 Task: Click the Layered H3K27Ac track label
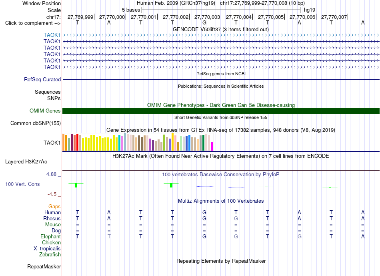26,162
